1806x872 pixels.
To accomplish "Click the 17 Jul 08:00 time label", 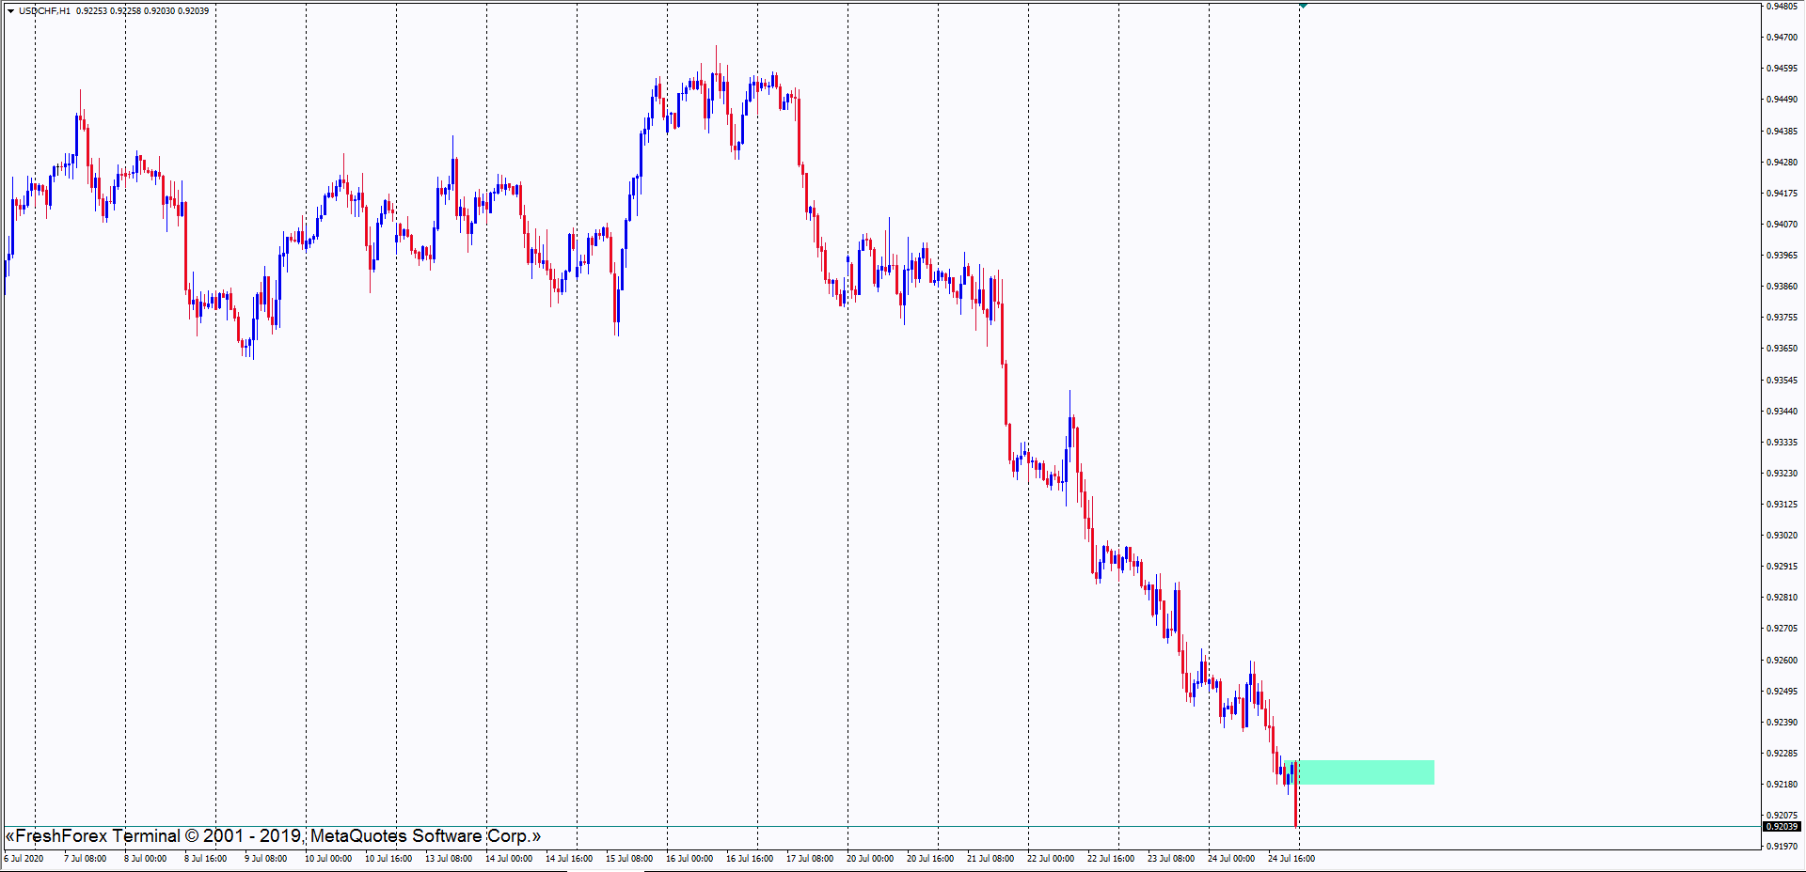I will coord(809,859).
